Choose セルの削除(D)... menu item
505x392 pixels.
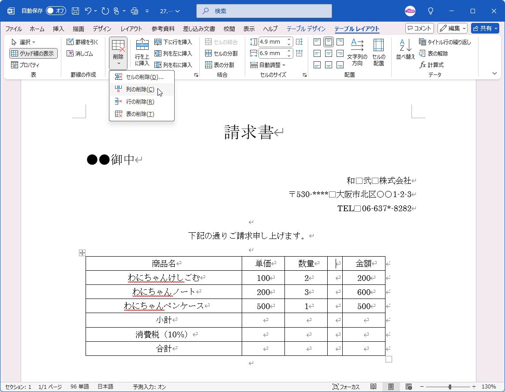(x=142, y=77)
